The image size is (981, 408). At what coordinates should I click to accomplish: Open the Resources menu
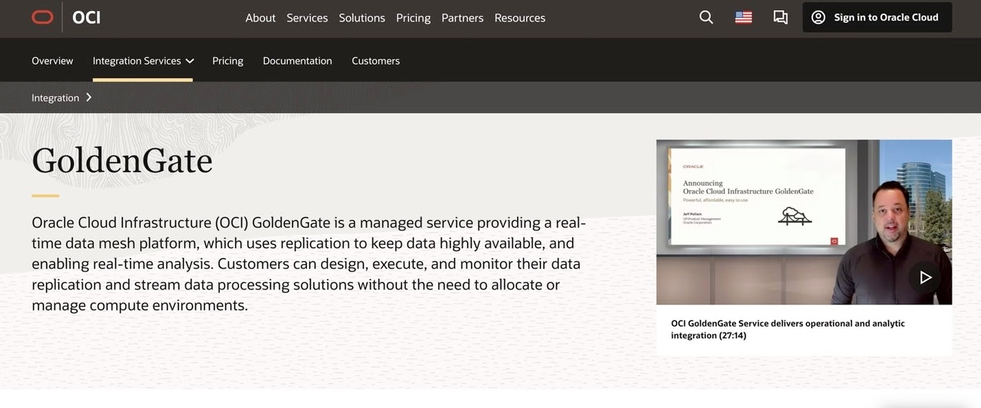click(x=520, y=17)
